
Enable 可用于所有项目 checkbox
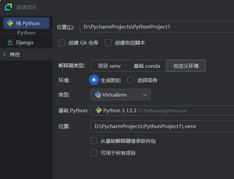pyautogui.click(x=94, y=153)
